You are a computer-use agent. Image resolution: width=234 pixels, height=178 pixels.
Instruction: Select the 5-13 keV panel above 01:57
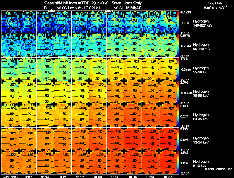tap(168, 163)
